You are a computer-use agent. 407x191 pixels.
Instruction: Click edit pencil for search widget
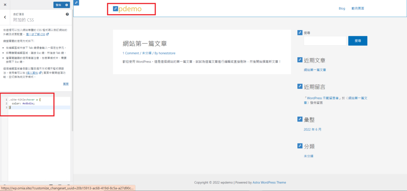tap(300, 33)
